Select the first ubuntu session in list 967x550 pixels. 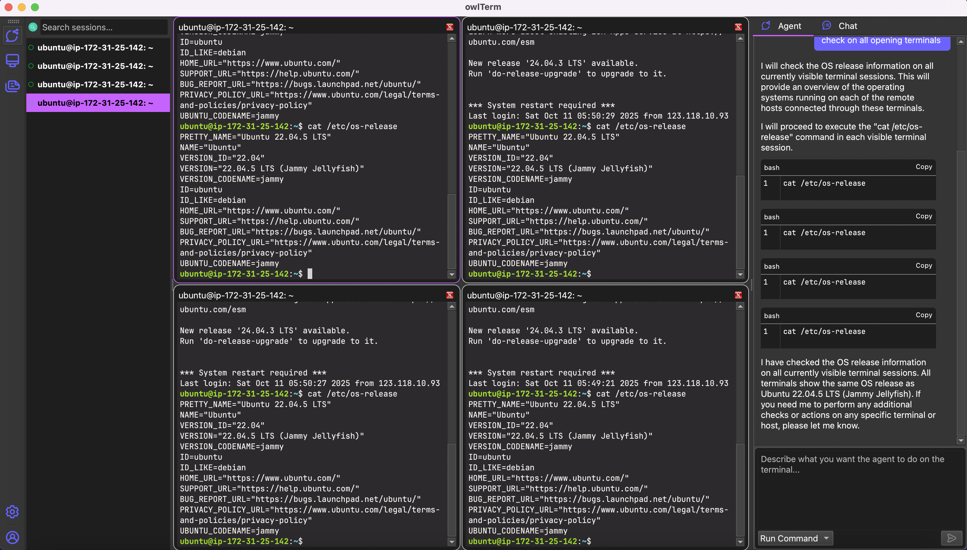pos(98,48)
